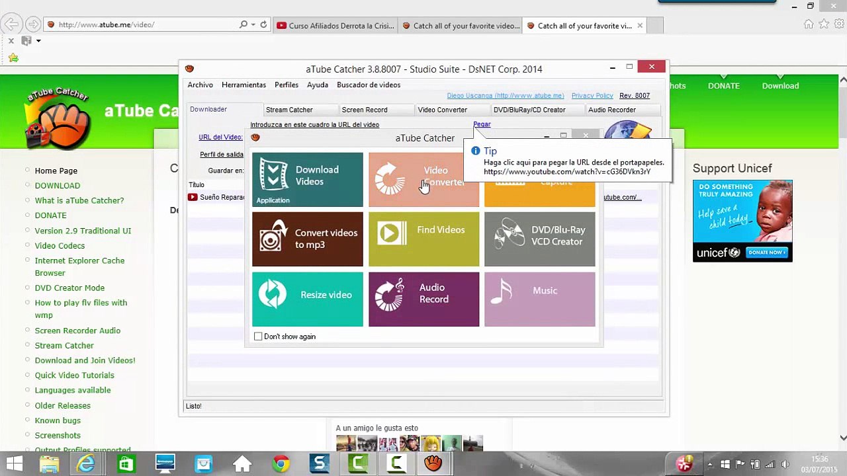The image size is (847, 476).
Task: Open the Privacy Policy link
Action: point(592,96)
